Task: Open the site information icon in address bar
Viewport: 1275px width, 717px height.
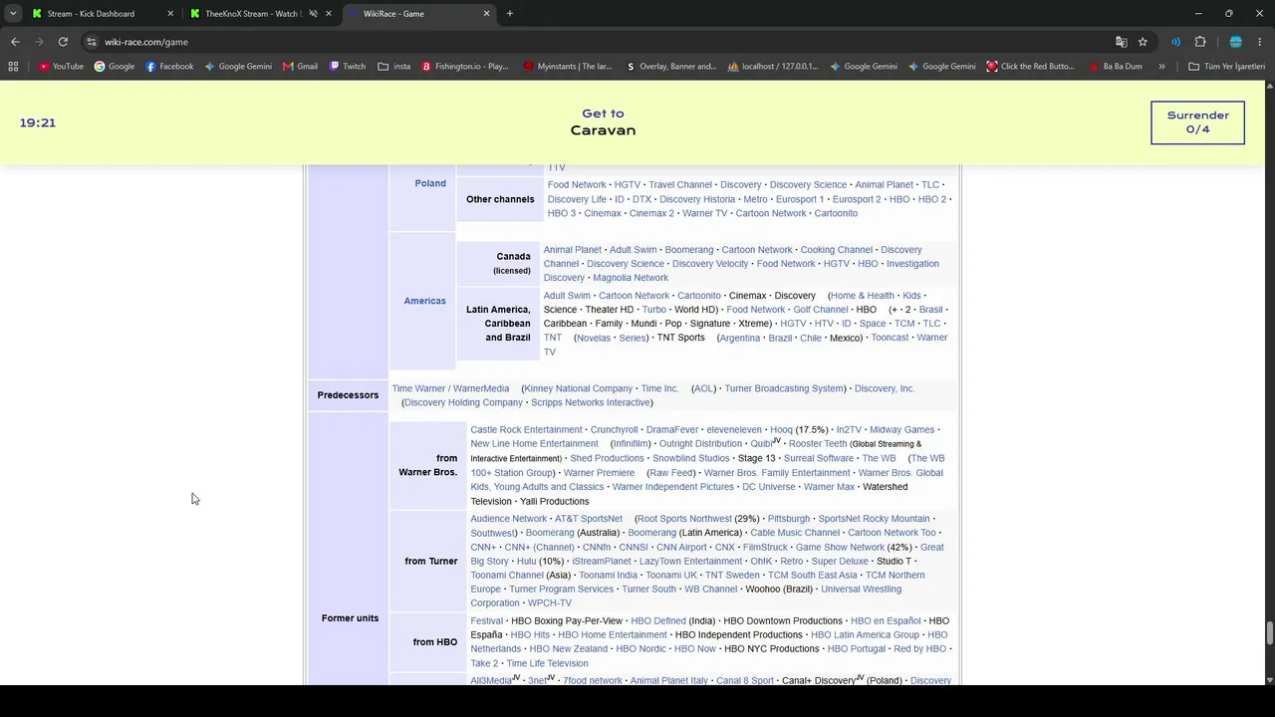Action: [x=92, y=42]
